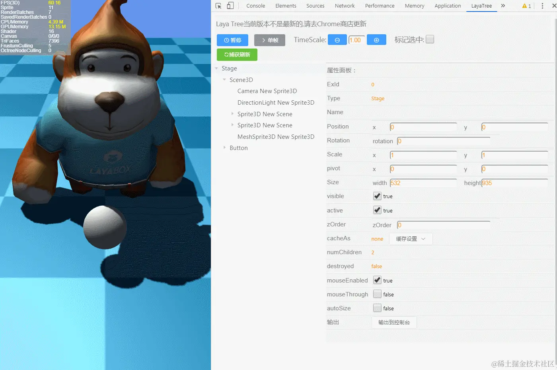The height and width of the screenshot is (370, 557).
Task: Switch to the Elements tab
Action: (286, 6)
